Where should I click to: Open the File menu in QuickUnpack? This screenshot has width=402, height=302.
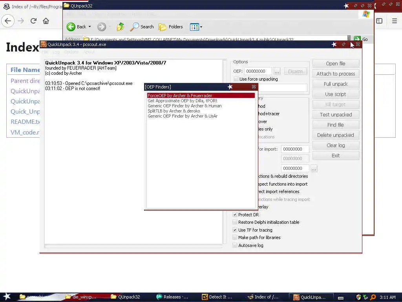pos(45,52)
